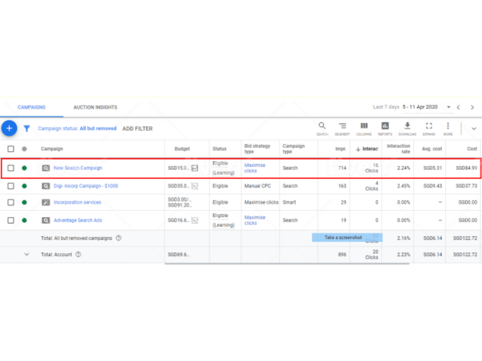Image resolution: width=482 pixels, height=361 pixels.
Task: Click Eligible (Learning) status of New Search Campaign
Action: click(x=224, y=168)
